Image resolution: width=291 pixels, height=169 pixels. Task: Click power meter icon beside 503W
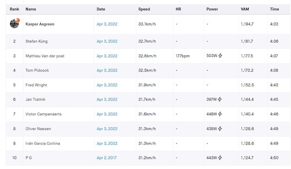pos(220,56)
